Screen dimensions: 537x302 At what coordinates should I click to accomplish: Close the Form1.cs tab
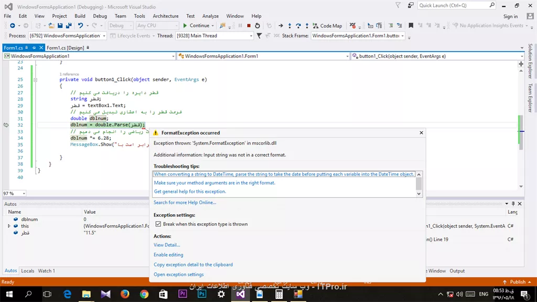(x=41, y=48)
